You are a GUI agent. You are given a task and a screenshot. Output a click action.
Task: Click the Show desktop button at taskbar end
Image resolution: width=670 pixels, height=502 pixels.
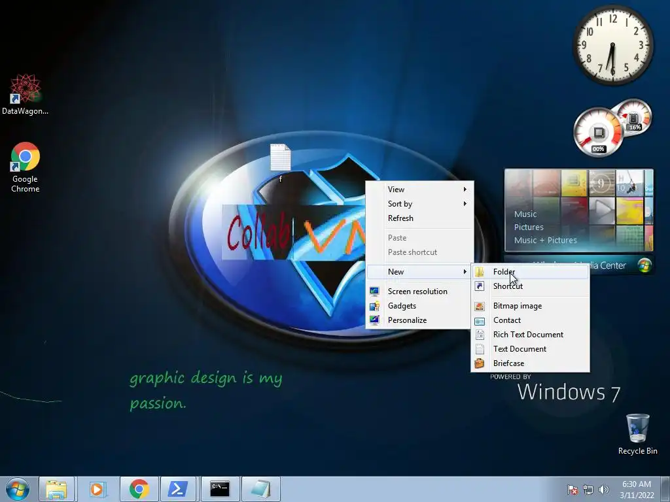pos(665,490)
